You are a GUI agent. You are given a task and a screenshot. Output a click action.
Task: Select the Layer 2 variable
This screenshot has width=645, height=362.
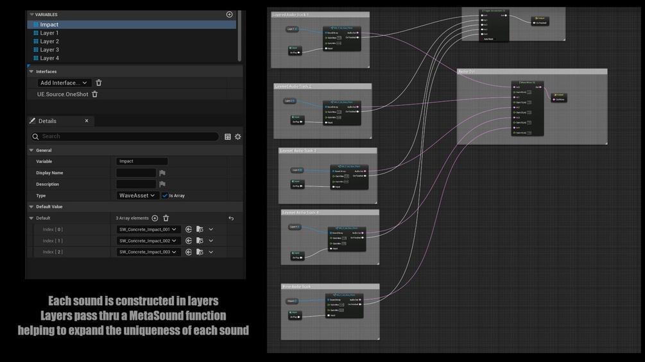[132, 42]
